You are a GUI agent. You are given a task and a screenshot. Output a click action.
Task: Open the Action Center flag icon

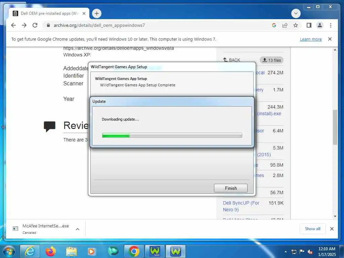point(302,252)
